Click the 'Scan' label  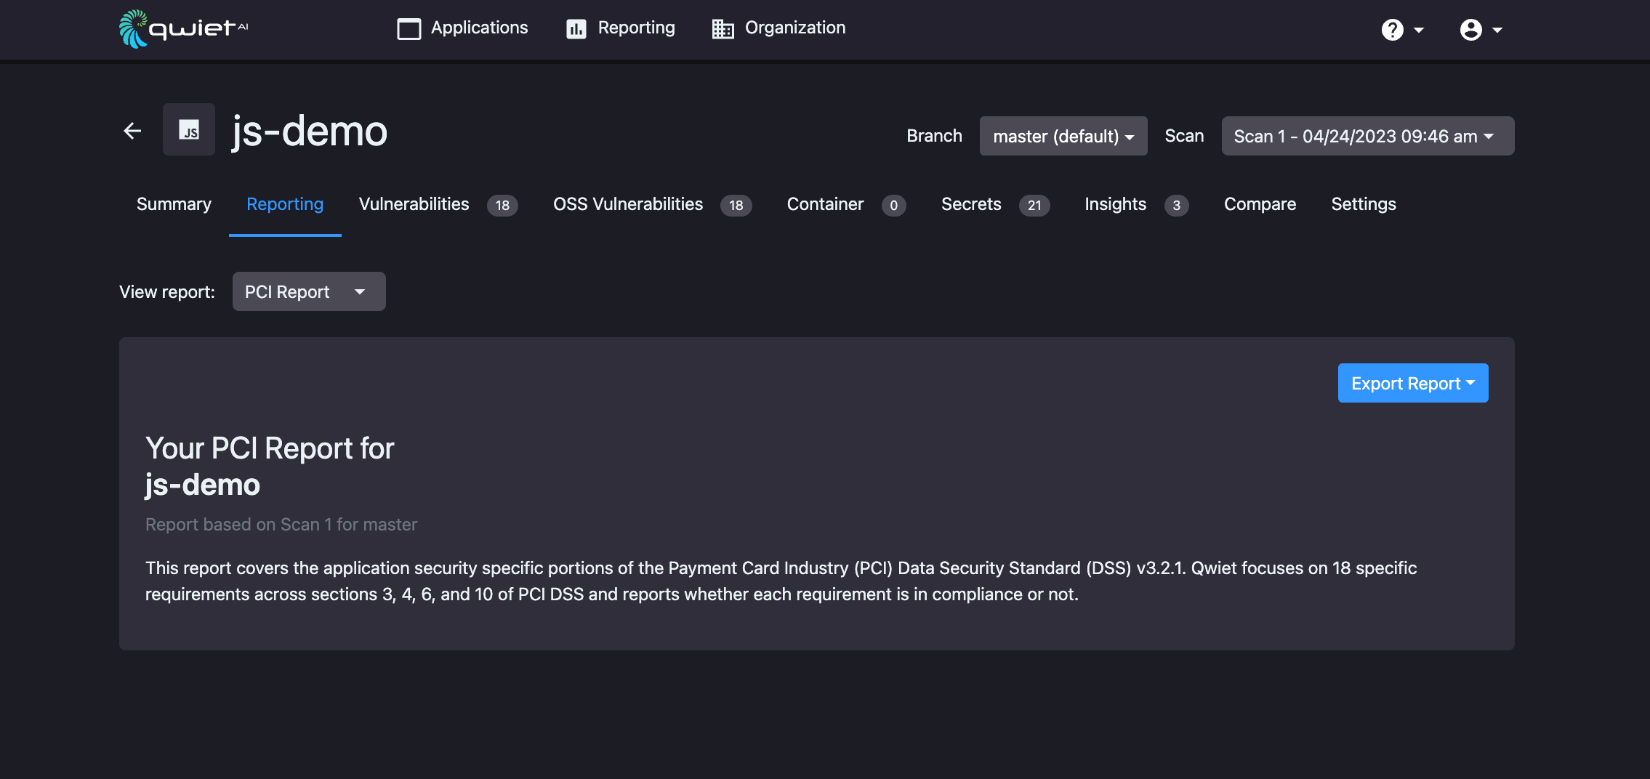pos(1184,136)
